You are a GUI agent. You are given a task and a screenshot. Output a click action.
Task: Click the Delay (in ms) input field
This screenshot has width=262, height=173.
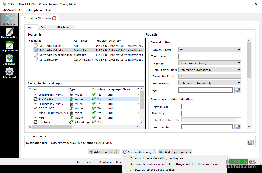[211, 107]
